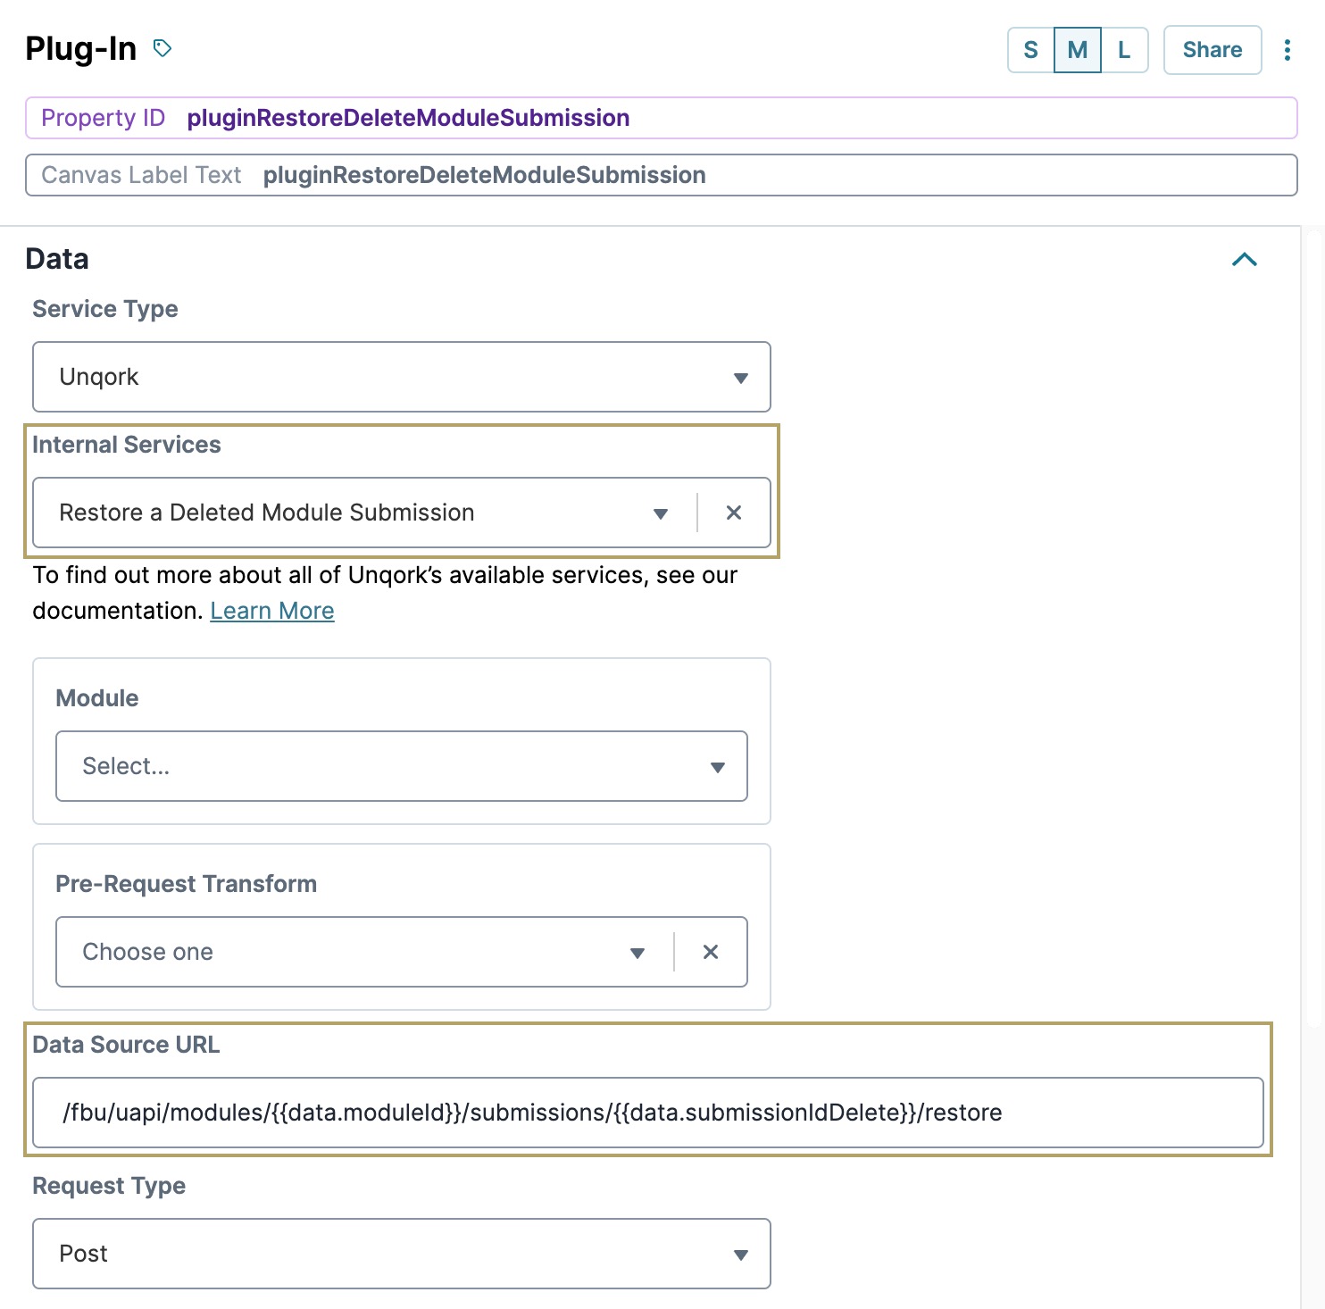Click the Data section heading
1325x1309 pixels.
point(57,259)
